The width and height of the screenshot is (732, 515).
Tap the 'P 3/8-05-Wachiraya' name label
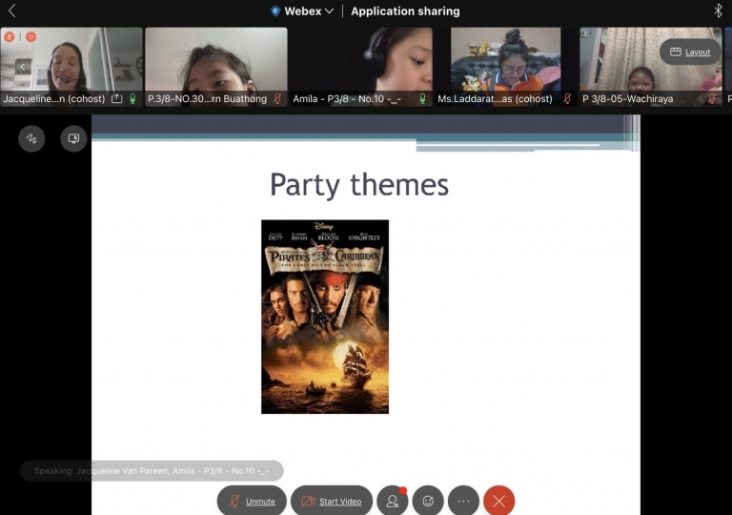tap(628, 98)
